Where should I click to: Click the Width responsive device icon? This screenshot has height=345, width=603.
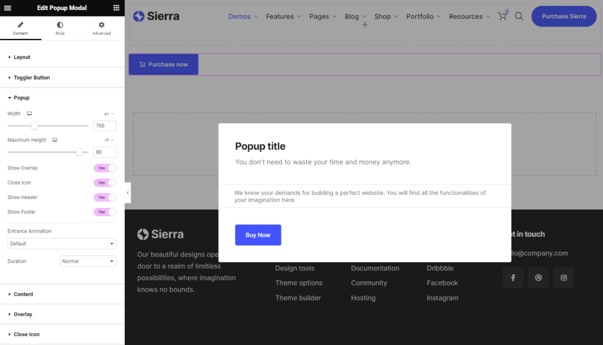(x=29, y=114)
